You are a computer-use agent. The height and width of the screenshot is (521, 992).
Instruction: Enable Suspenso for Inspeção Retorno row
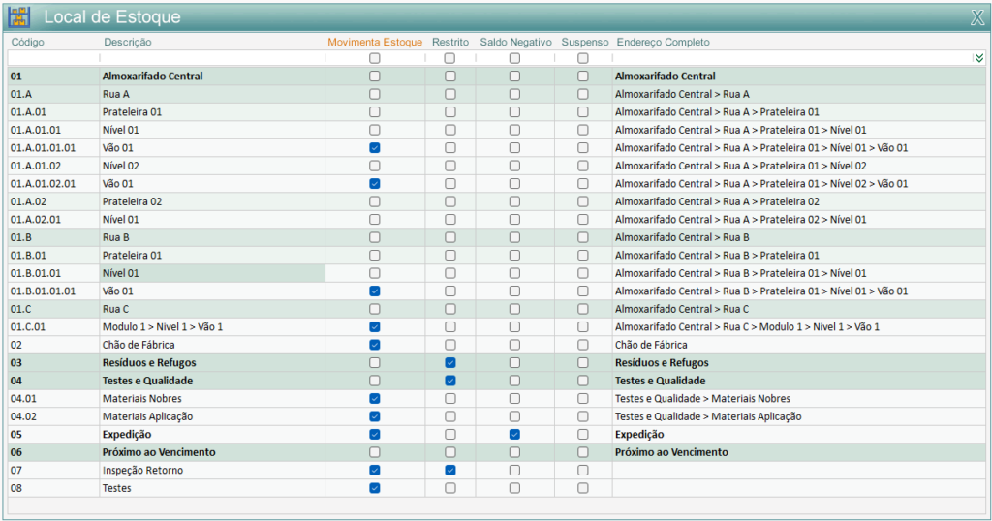(x=583, y=471)
